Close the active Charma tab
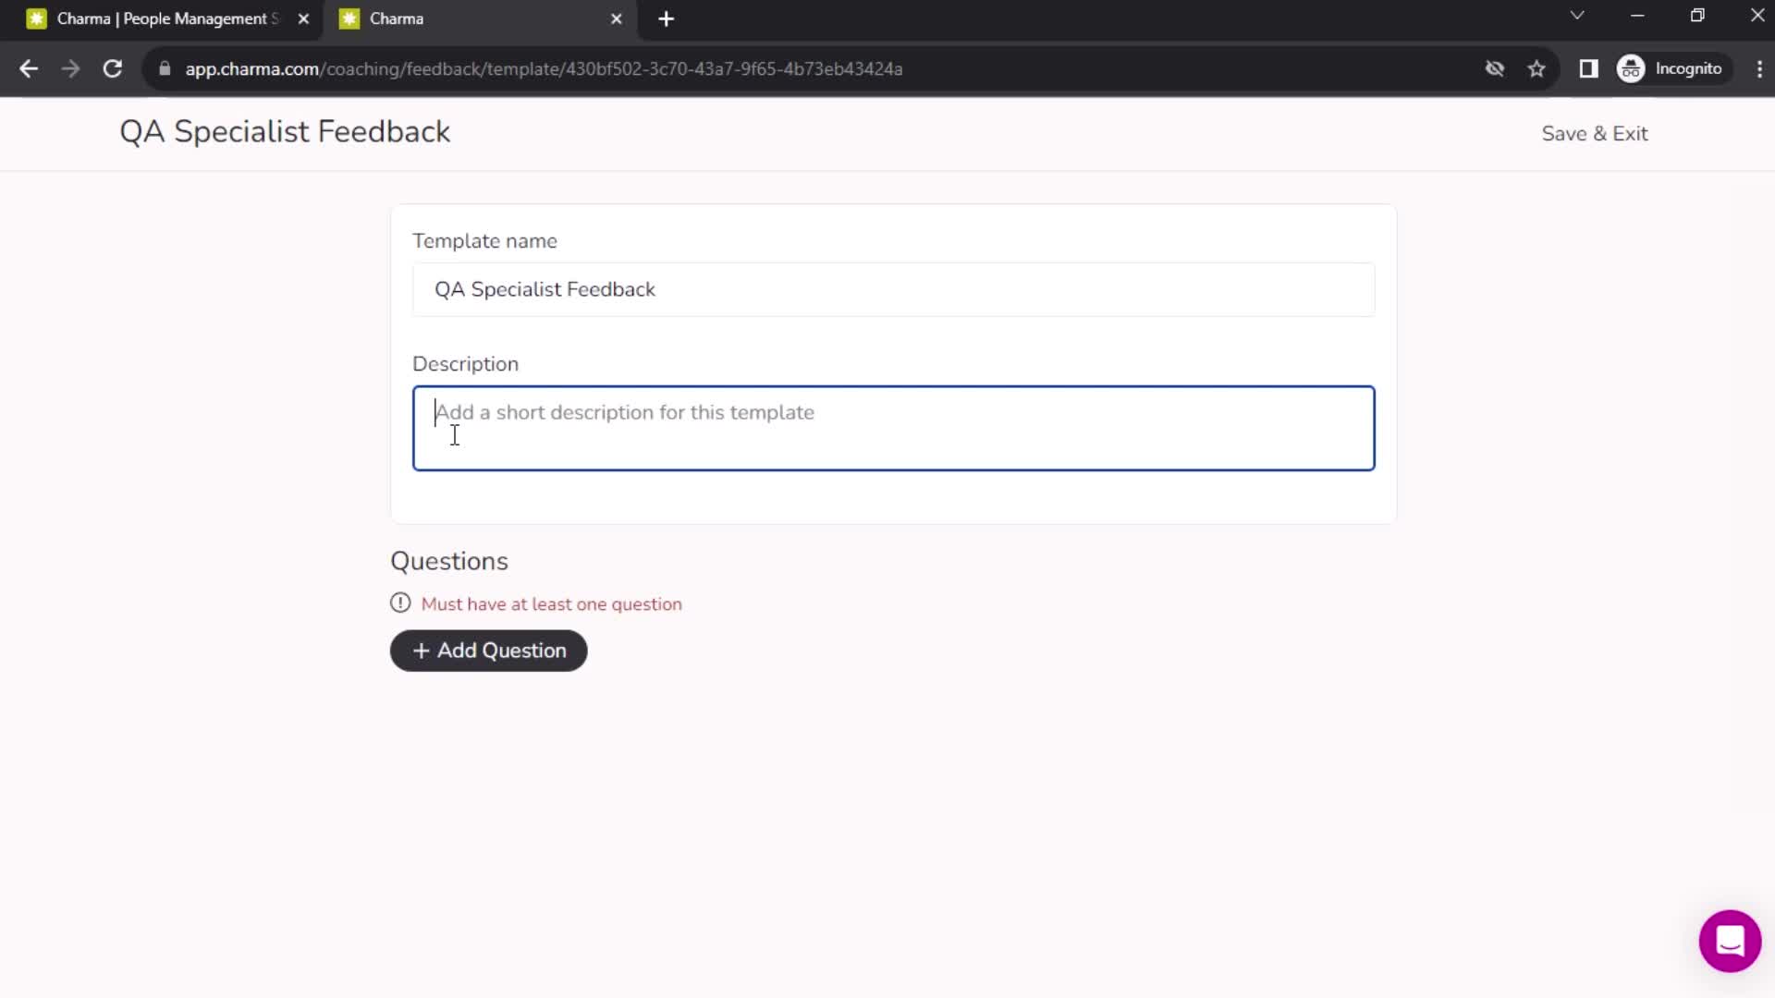1775x998 pixels. point(617,18)
